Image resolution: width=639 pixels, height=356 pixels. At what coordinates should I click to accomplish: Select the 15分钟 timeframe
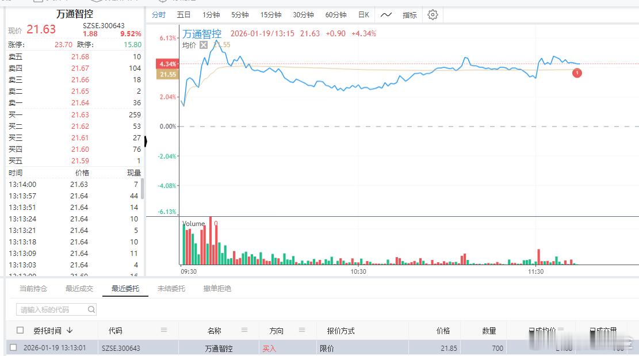(x=271, y=15)
